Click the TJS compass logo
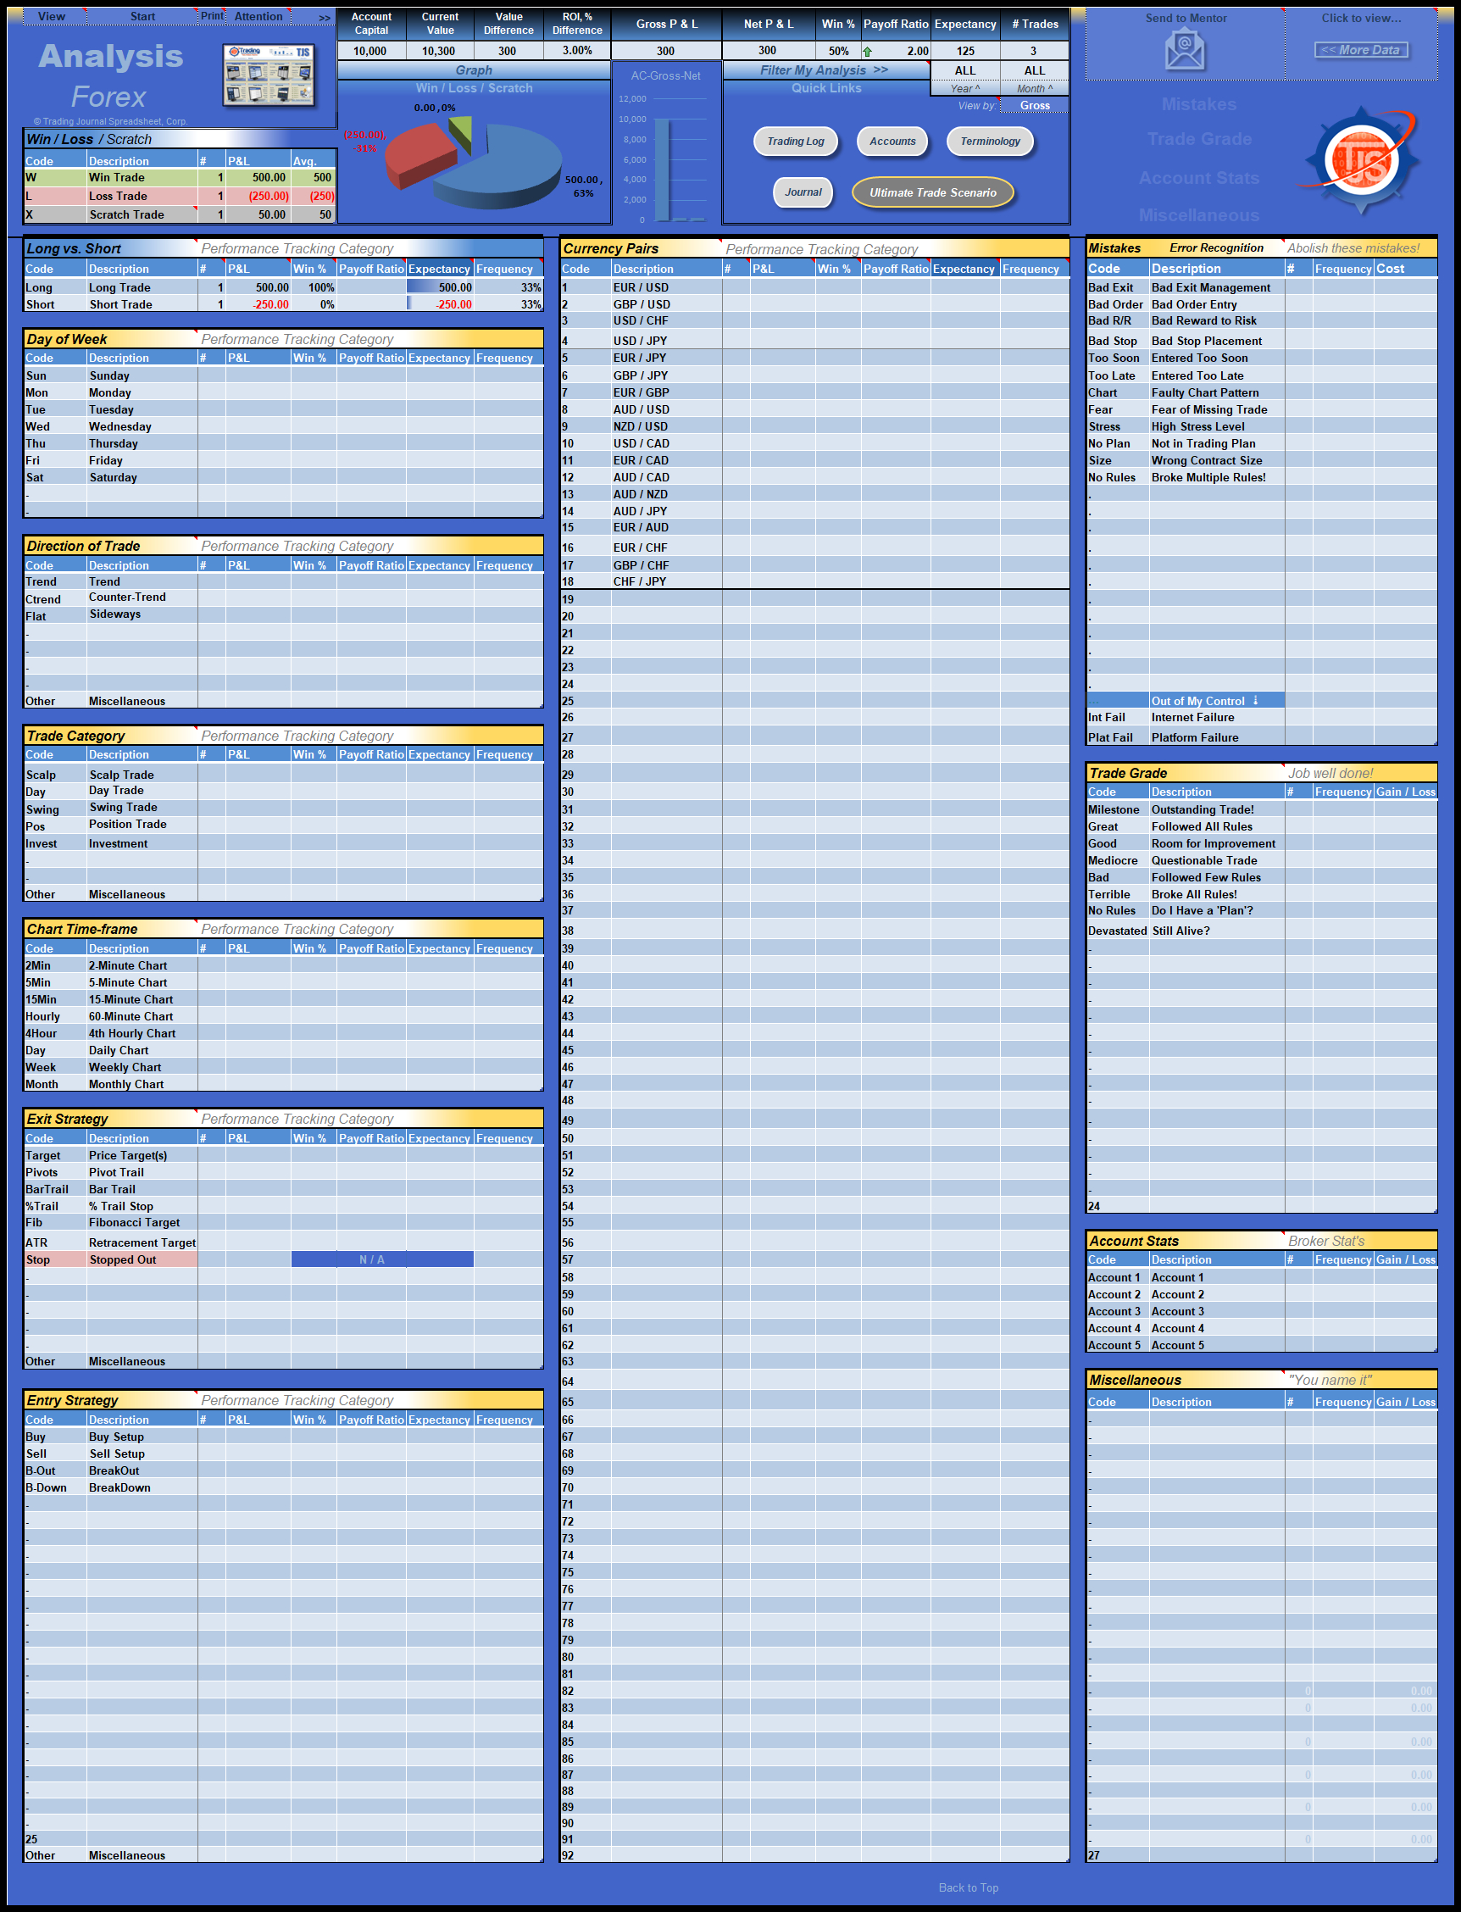1461x1912 pixels. [x=1362, y=160]
